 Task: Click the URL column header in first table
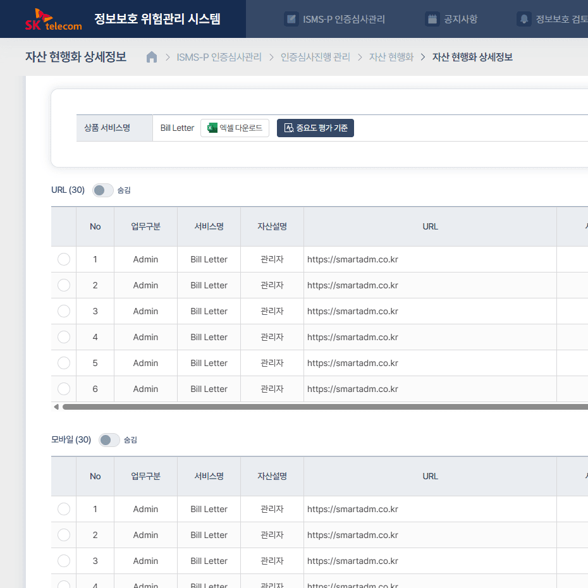(x=430, y=226)
